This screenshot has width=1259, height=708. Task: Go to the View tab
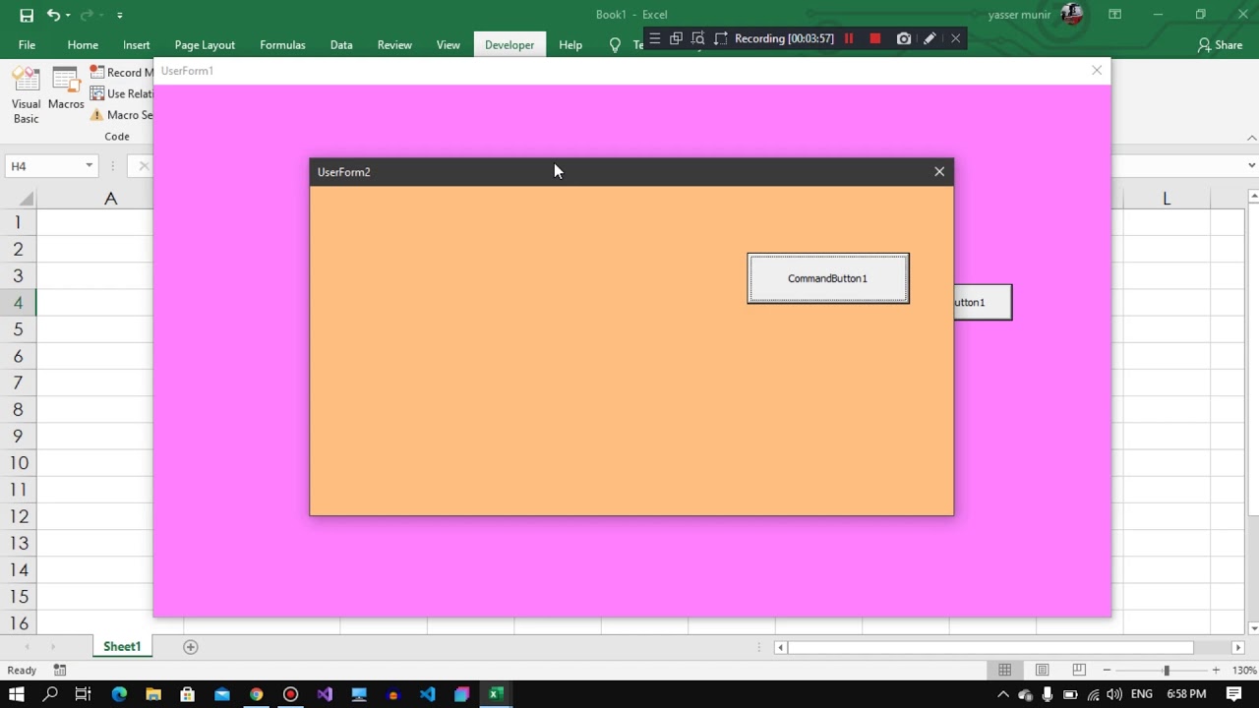coord(449,44)
